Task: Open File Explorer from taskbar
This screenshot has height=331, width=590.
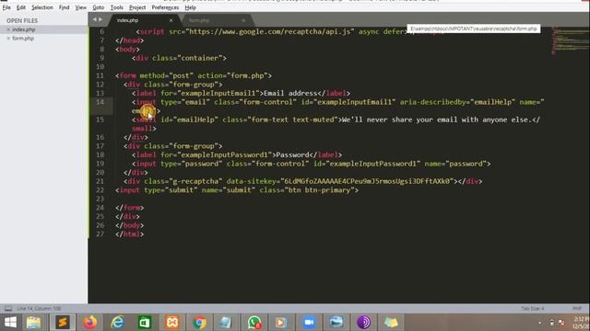Action: (33, 323)
